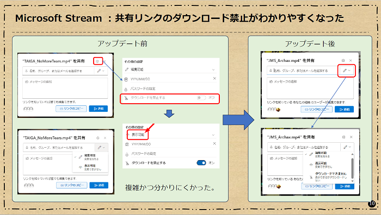Close TAIGA share dialog with open permission menu
381x215 pixels.
click(105, 138)
